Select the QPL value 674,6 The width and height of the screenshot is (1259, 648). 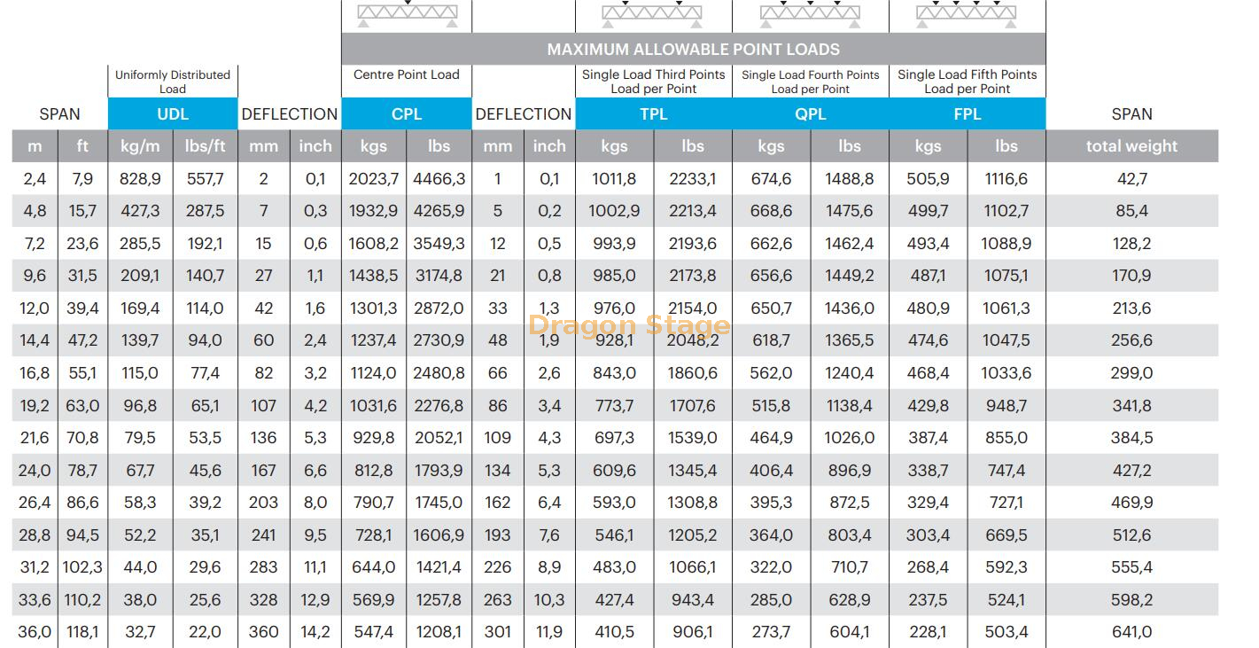pos(771,179)
